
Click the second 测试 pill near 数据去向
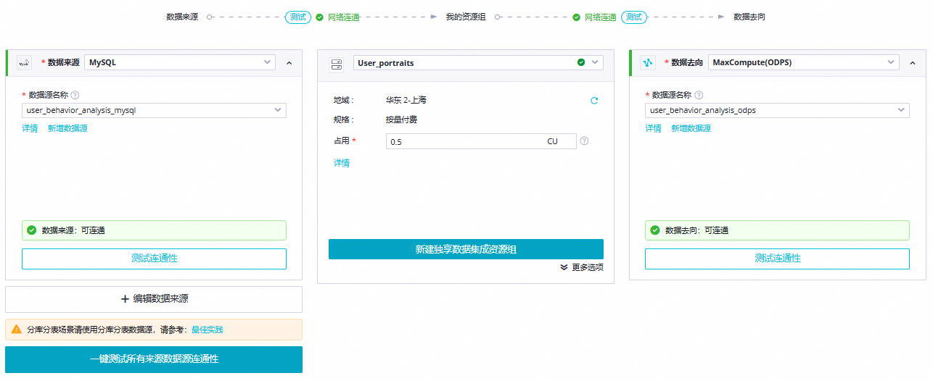pos(634,17)
